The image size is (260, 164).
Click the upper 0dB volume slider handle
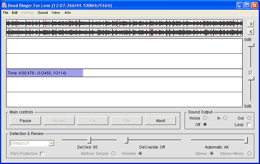[x=251, y=45]
